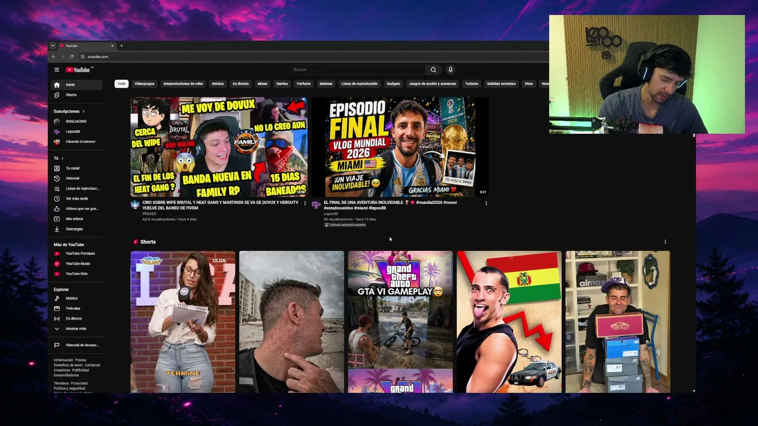Image resolution: width=758 pixels, height=426 pixels.
Task: Expand Mostrar más in Explorar
Action: [x=77, y=328]
